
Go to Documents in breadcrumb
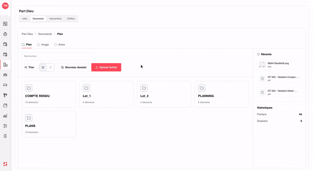(x=45, y=34)
